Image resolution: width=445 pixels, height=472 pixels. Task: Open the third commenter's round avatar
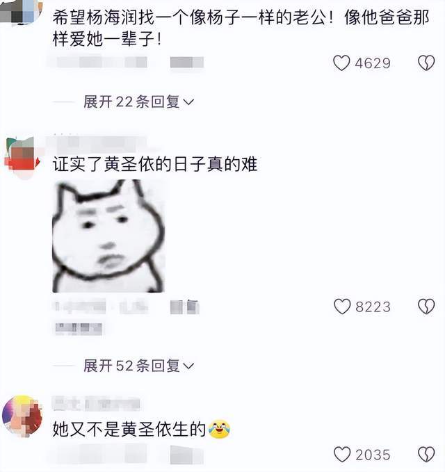pyautogui.click(x=22, y=416)
